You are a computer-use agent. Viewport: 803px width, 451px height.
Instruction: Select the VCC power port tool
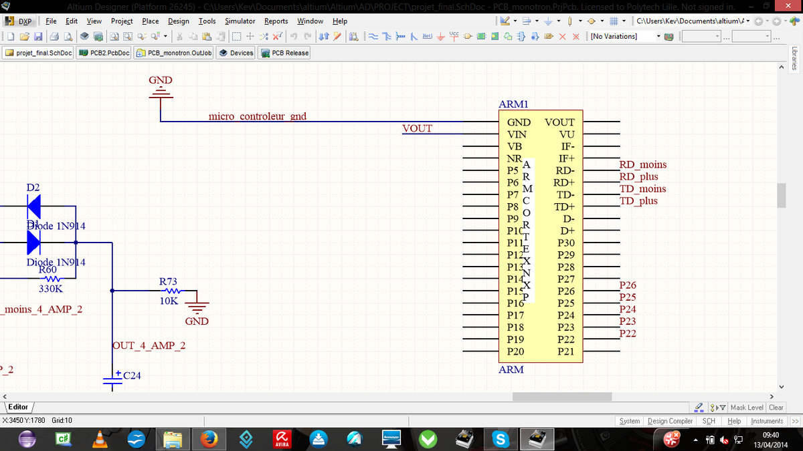[454, 35]
